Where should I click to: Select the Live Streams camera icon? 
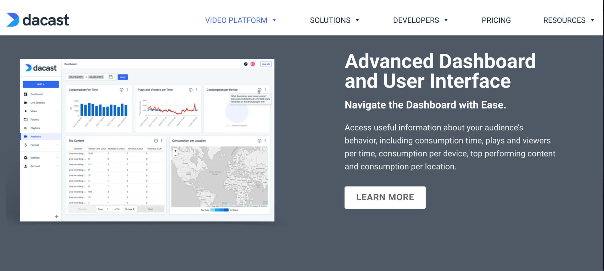click(25, 103)
